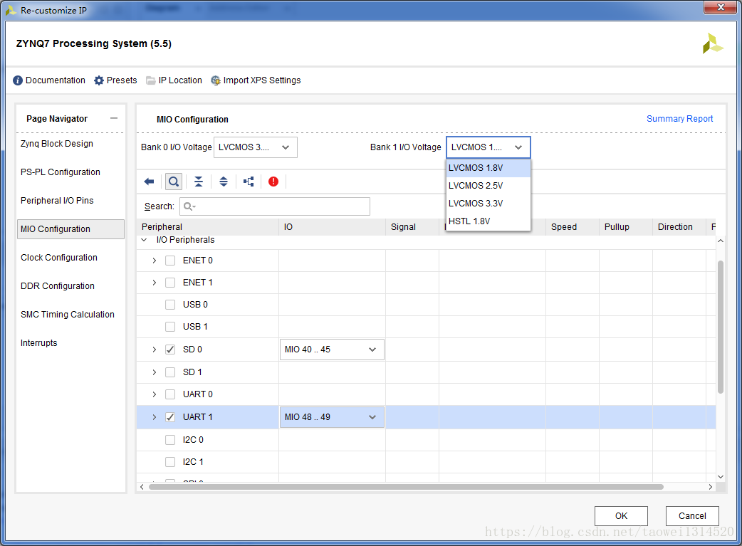Enable the UART 0 checkbox
The width and height of the screenshot is (742, 546).
[x=170, y=394]
